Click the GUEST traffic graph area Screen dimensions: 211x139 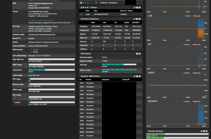tap(176, 85)
